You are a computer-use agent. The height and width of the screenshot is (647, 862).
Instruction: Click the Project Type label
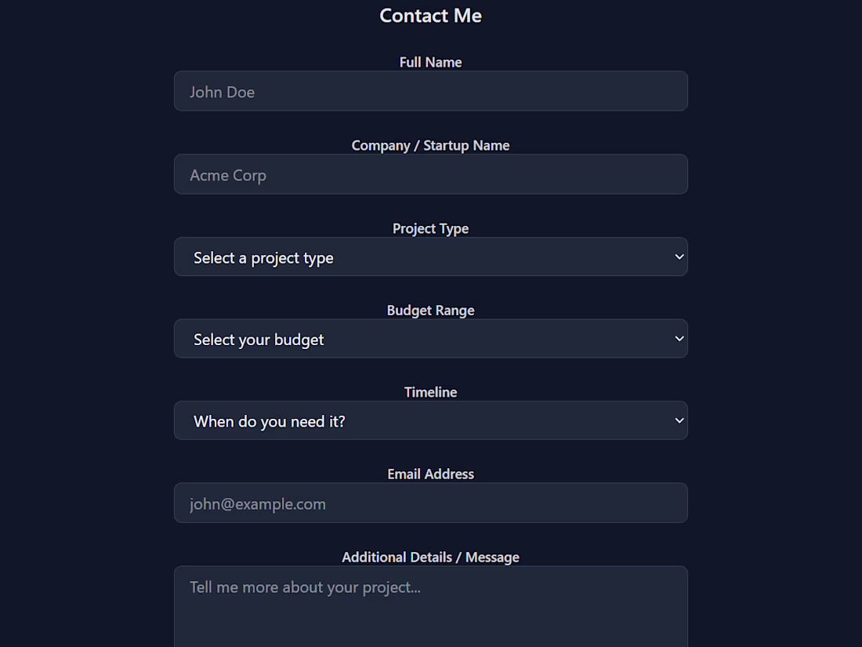[x=430, y=228]
